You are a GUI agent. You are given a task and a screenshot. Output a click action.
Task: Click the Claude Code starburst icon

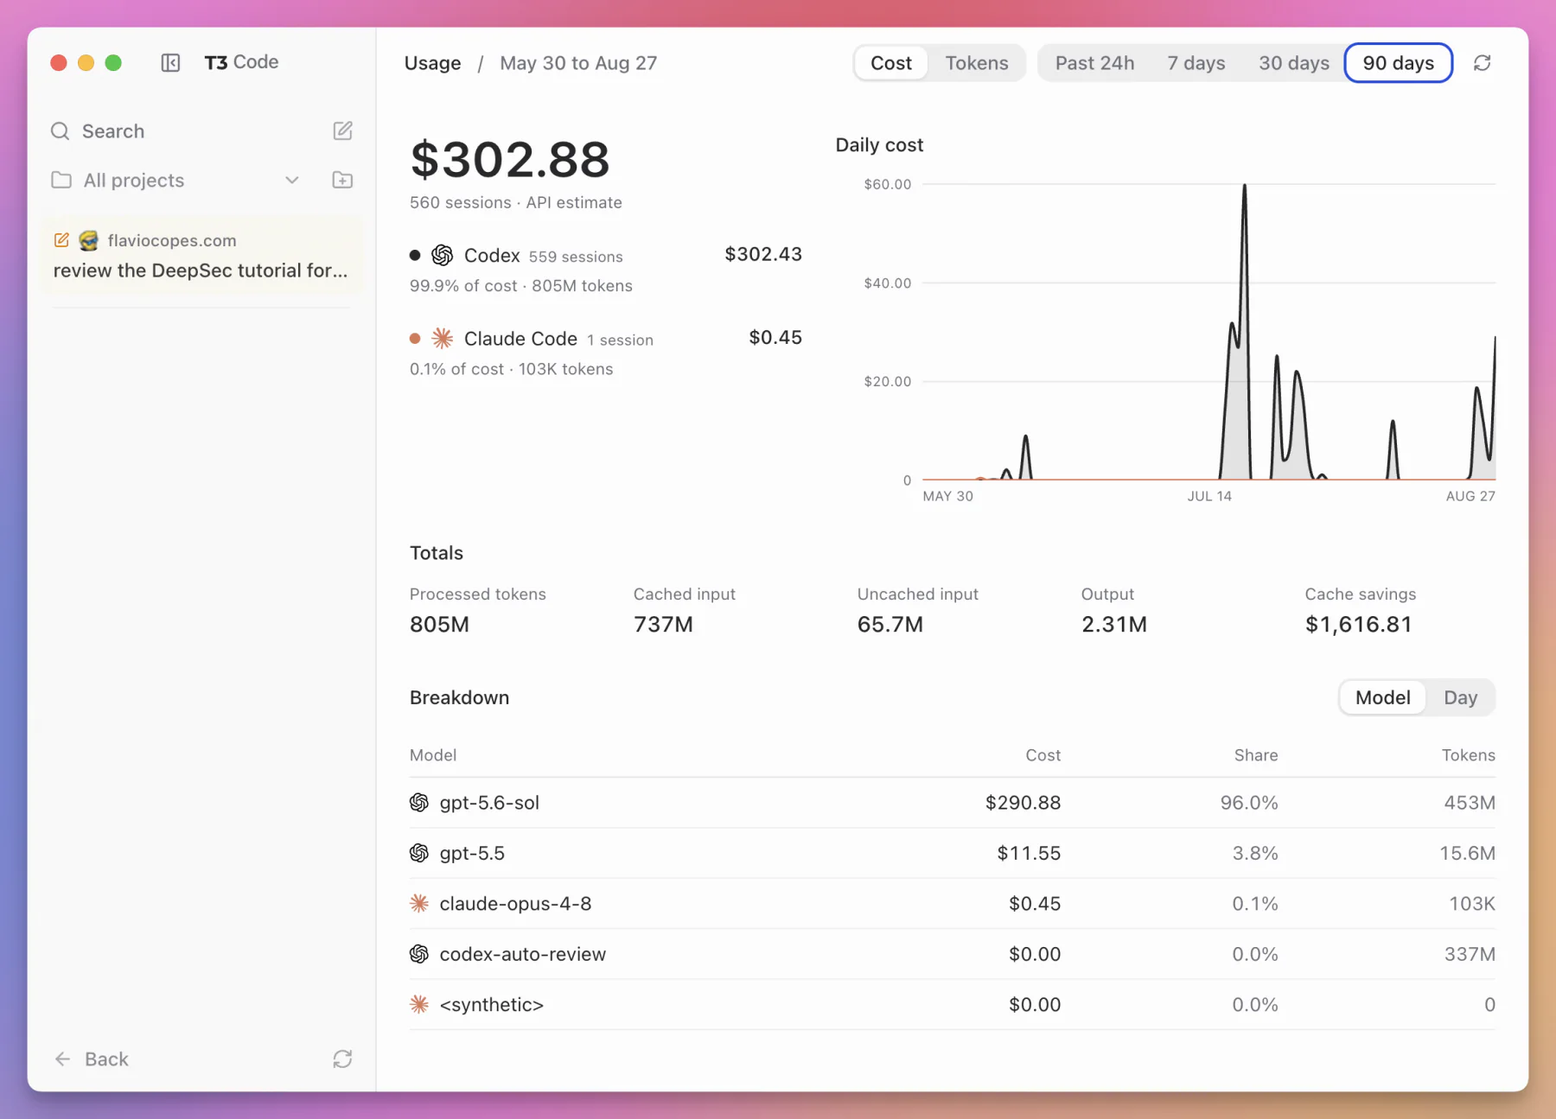443,338
